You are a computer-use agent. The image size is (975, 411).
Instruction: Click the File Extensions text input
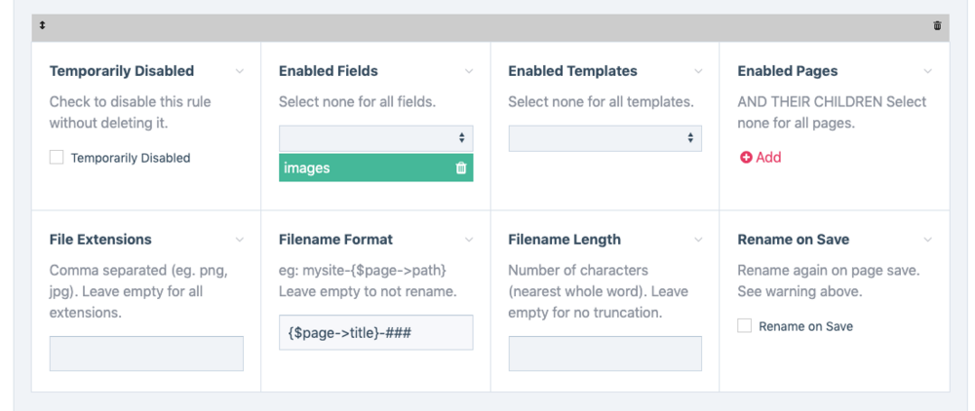pos(146,354)
